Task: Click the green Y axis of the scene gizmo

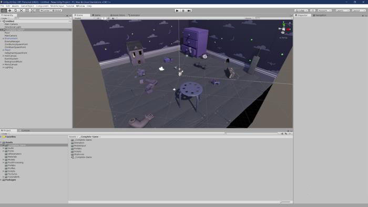Action: click(284, 24)
